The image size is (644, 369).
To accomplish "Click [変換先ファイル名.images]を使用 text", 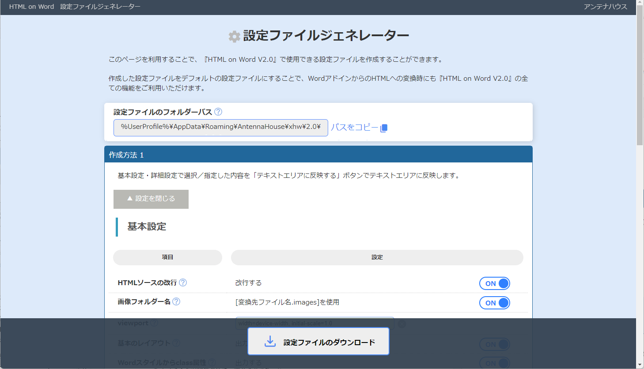I will (287, 302).
